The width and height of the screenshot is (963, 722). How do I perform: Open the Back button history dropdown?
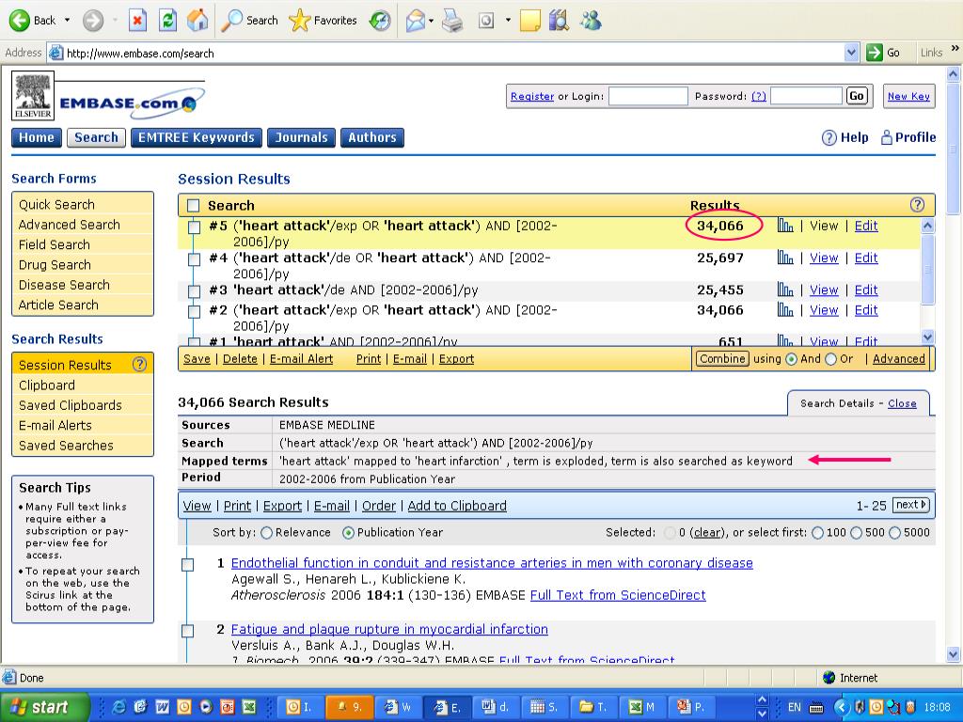[x=67, y=21]
